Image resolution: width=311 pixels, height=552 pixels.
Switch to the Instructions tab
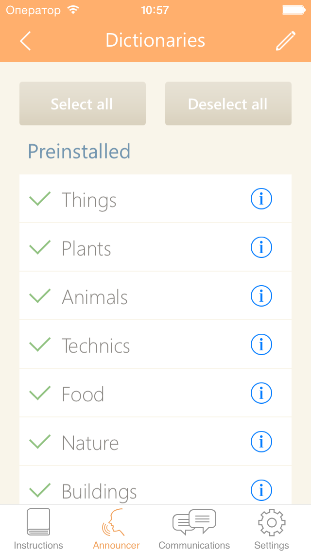38,529
